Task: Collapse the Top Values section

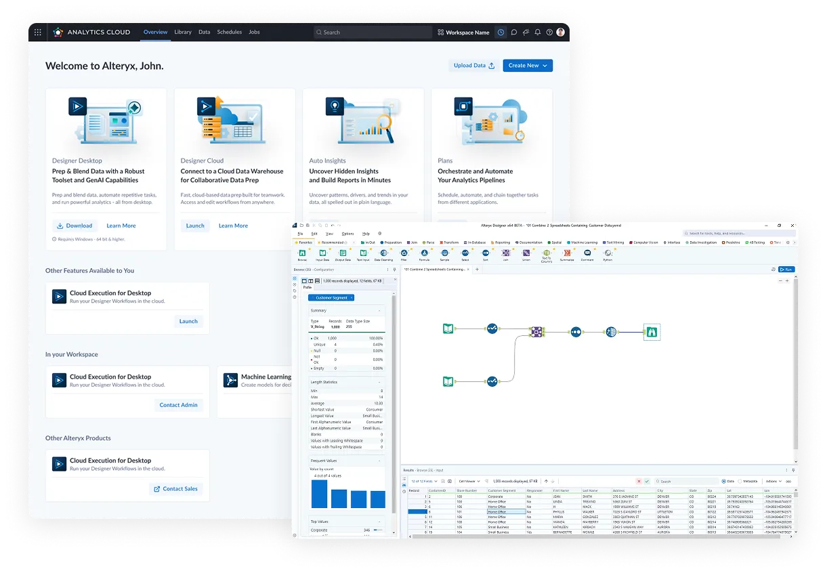Action: tap(378, 522)
